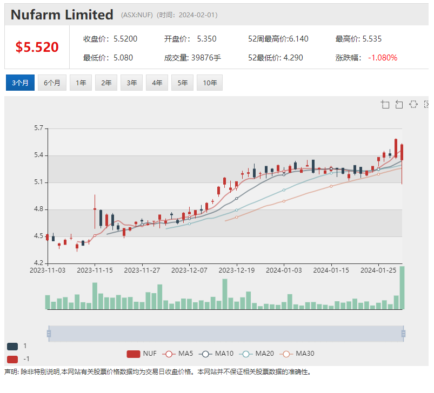
Task: Hide the MA10 moving average series
Action: point(216,354)
